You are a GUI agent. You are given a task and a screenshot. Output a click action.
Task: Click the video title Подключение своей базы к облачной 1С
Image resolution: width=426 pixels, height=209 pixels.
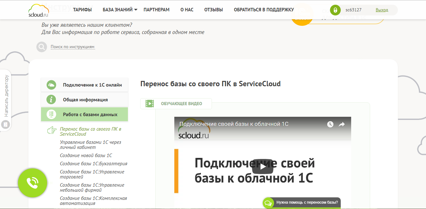[234, 124]
